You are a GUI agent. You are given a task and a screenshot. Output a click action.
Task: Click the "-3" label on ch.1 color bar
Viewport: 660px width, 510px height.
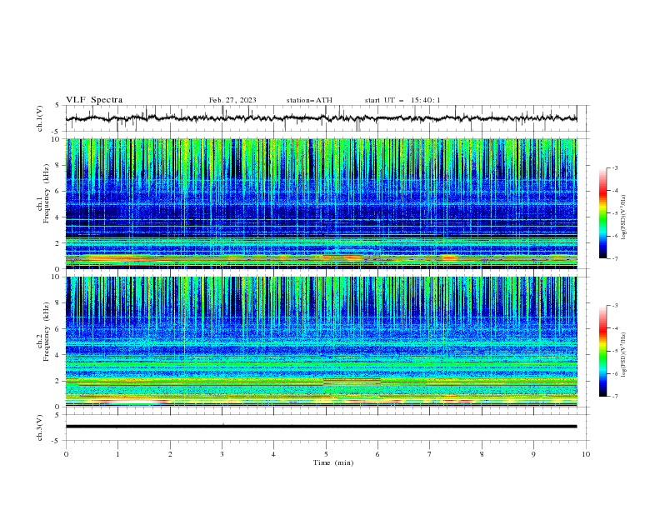pyautogui.click(x=614, y=167)
